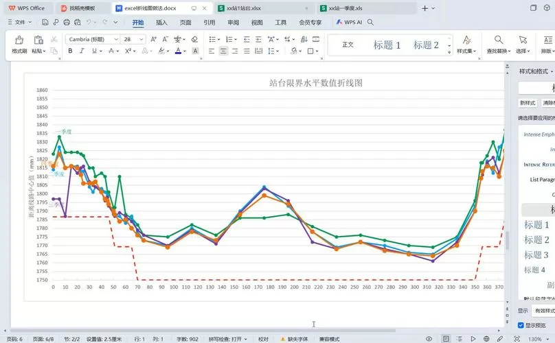This screenshot has width=555, height=343.
Task: Apply the 标题 1 style
Action: point(387,45)
